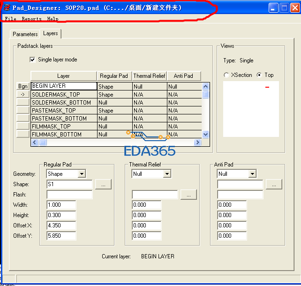Open the Regular Pad Geometry dropdown
Viewport: 301px width, 286px height.
[x=82, y=174]
